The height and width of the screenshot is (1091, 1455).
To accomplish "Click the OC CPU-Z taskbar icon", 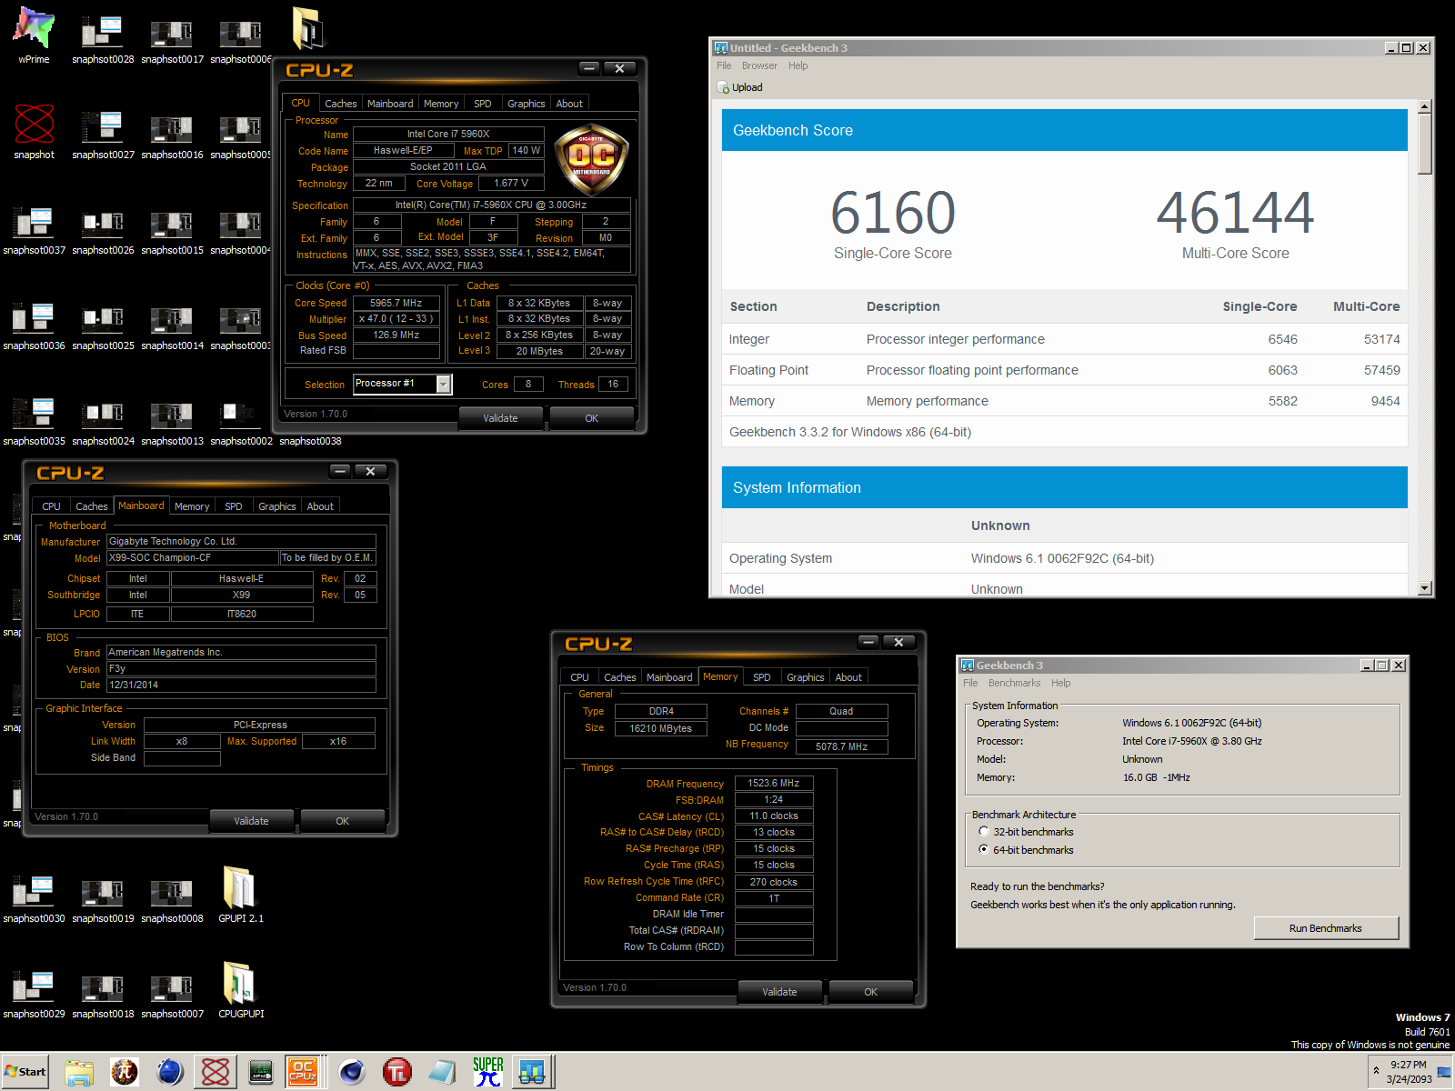I will pyautogui.click(x=303, y=1073).
